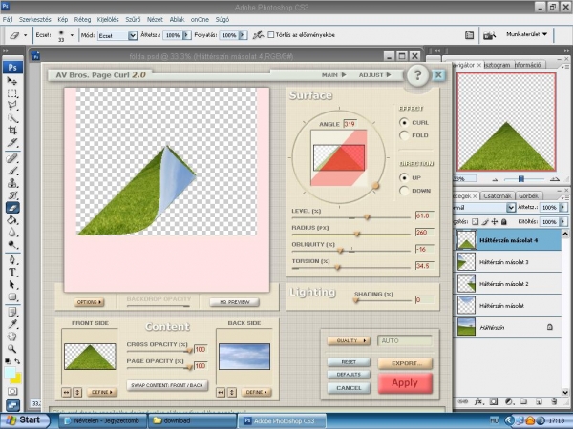
Task: Open the Mód dropdown
Action: coord(133,35)
